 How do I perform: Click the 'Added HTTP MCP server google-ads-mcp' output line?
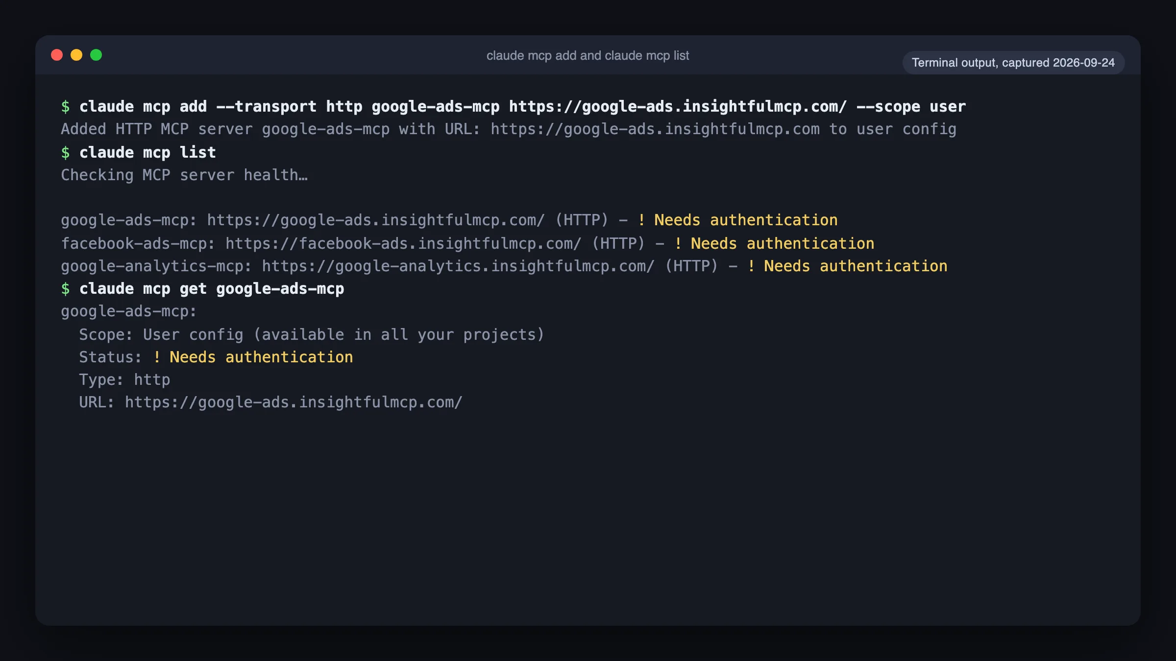[509, 129]
